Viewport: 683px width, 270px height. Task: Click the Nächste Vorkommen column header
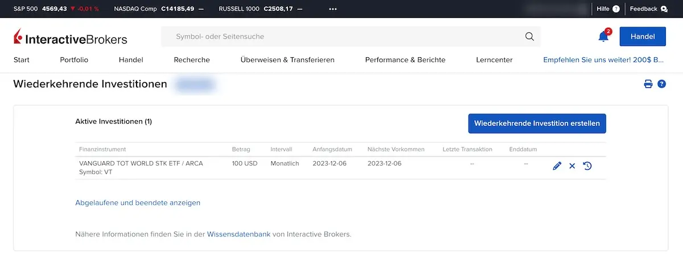(x=396, y=150)
